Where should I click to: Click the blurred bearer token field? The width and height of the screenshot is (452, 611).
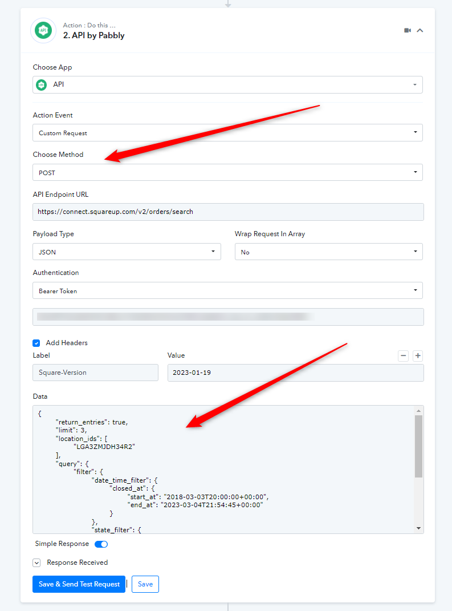(228, 317)
